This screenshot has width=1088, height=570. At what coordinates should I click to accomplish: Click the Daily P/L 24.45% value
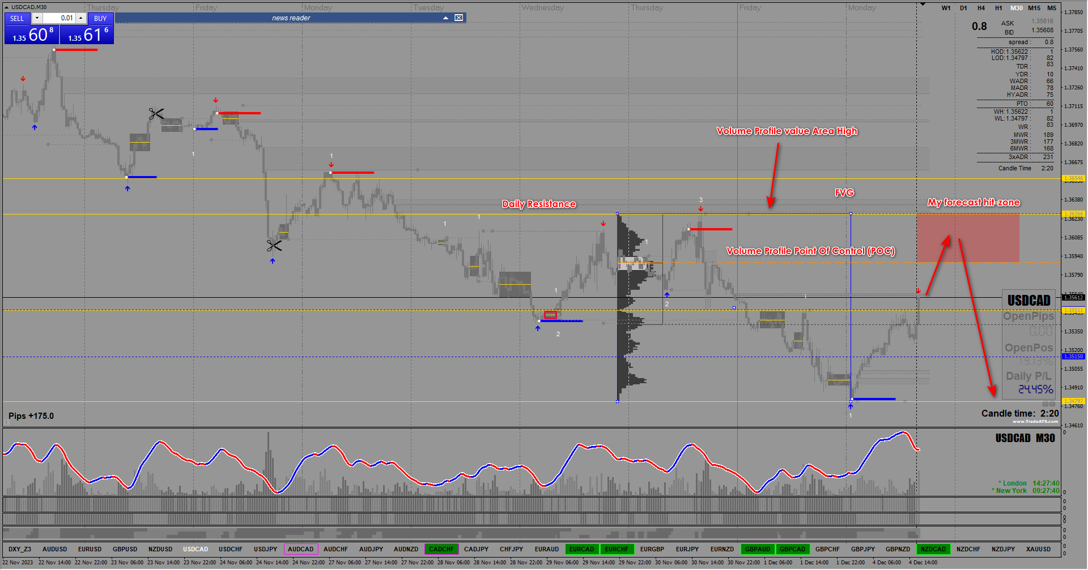[1035, 389]
